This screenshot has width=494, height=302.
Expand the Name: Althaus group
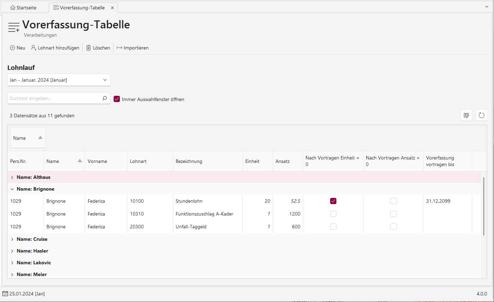coord(12,177)
